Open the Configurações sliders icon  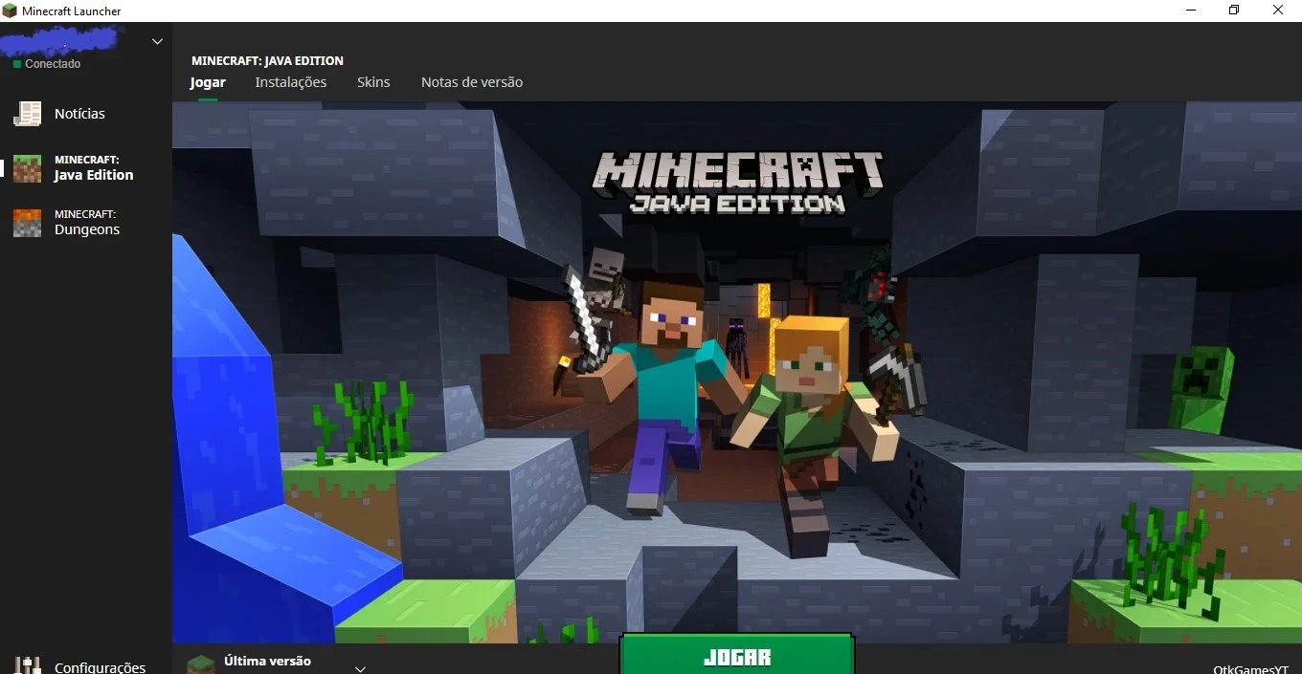27,666
